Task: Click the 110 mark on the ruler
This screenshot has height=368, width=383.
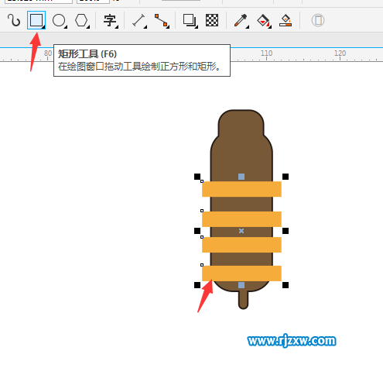Action: (266, 53)
